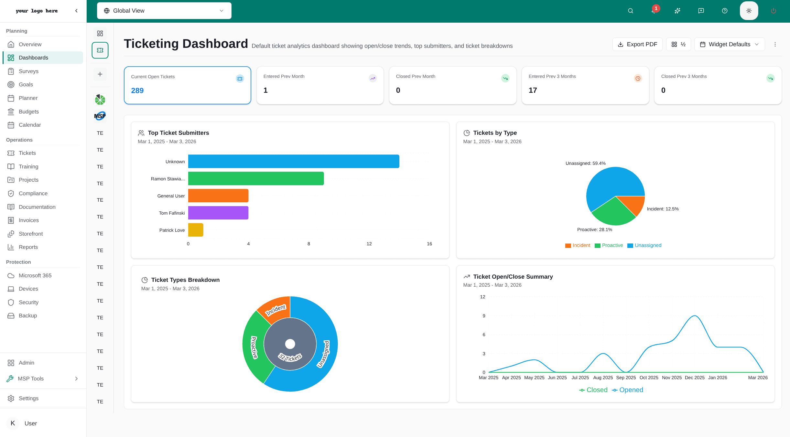The height and width of the screenshot is (437, 790).
Task: Click the power/logout icon
Action: (x=773, y=11)
